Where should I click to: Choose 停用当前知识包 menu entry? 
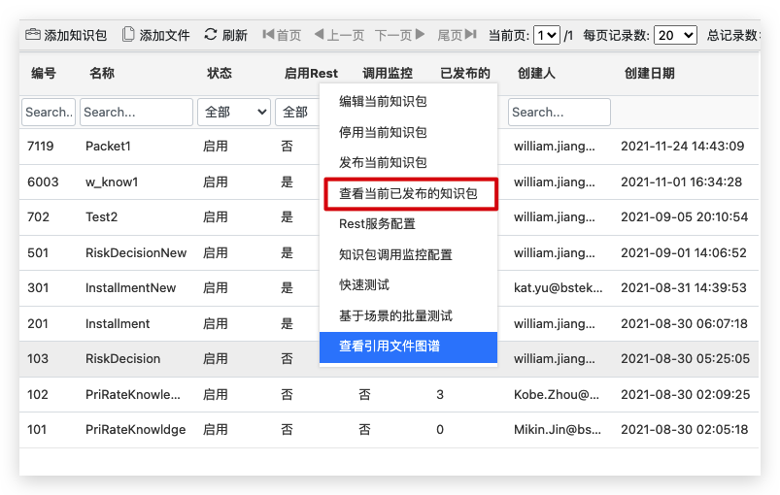coord(383,132)
